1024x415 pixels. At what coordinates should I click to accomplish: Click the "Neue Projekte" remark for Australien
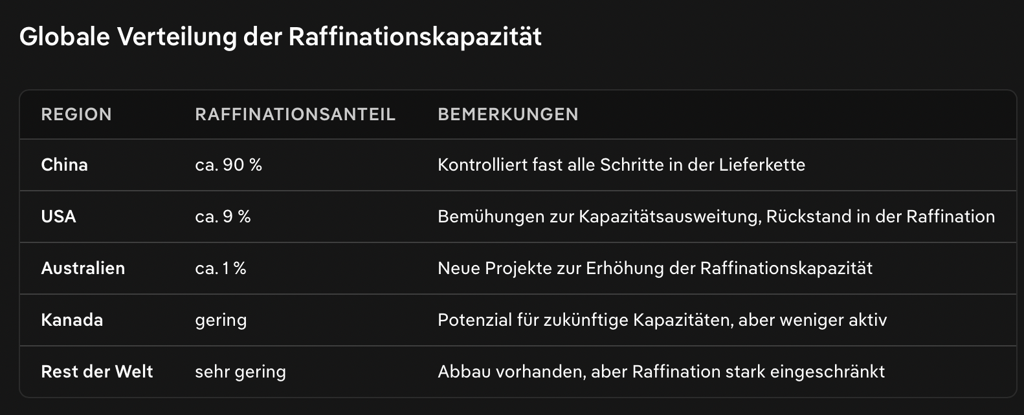click(655, 268)
